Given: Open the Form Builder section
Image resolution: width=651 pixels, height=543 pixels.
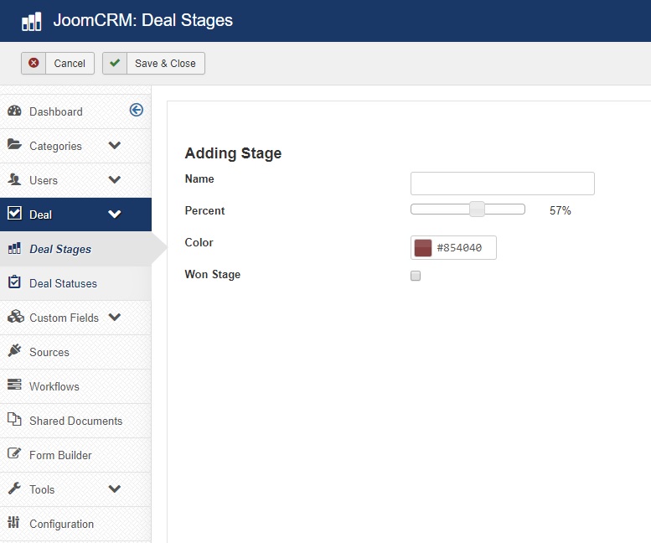Looking at the screenshot, I should point(75,455).
